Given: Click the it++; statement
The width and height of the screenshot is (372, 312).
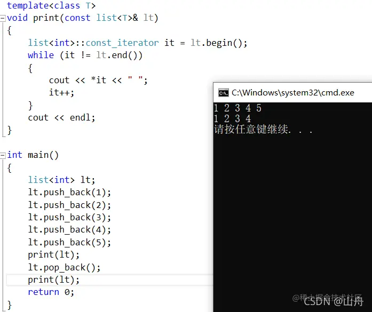Looking at the screenshot, I should click(x=61, y=92).
